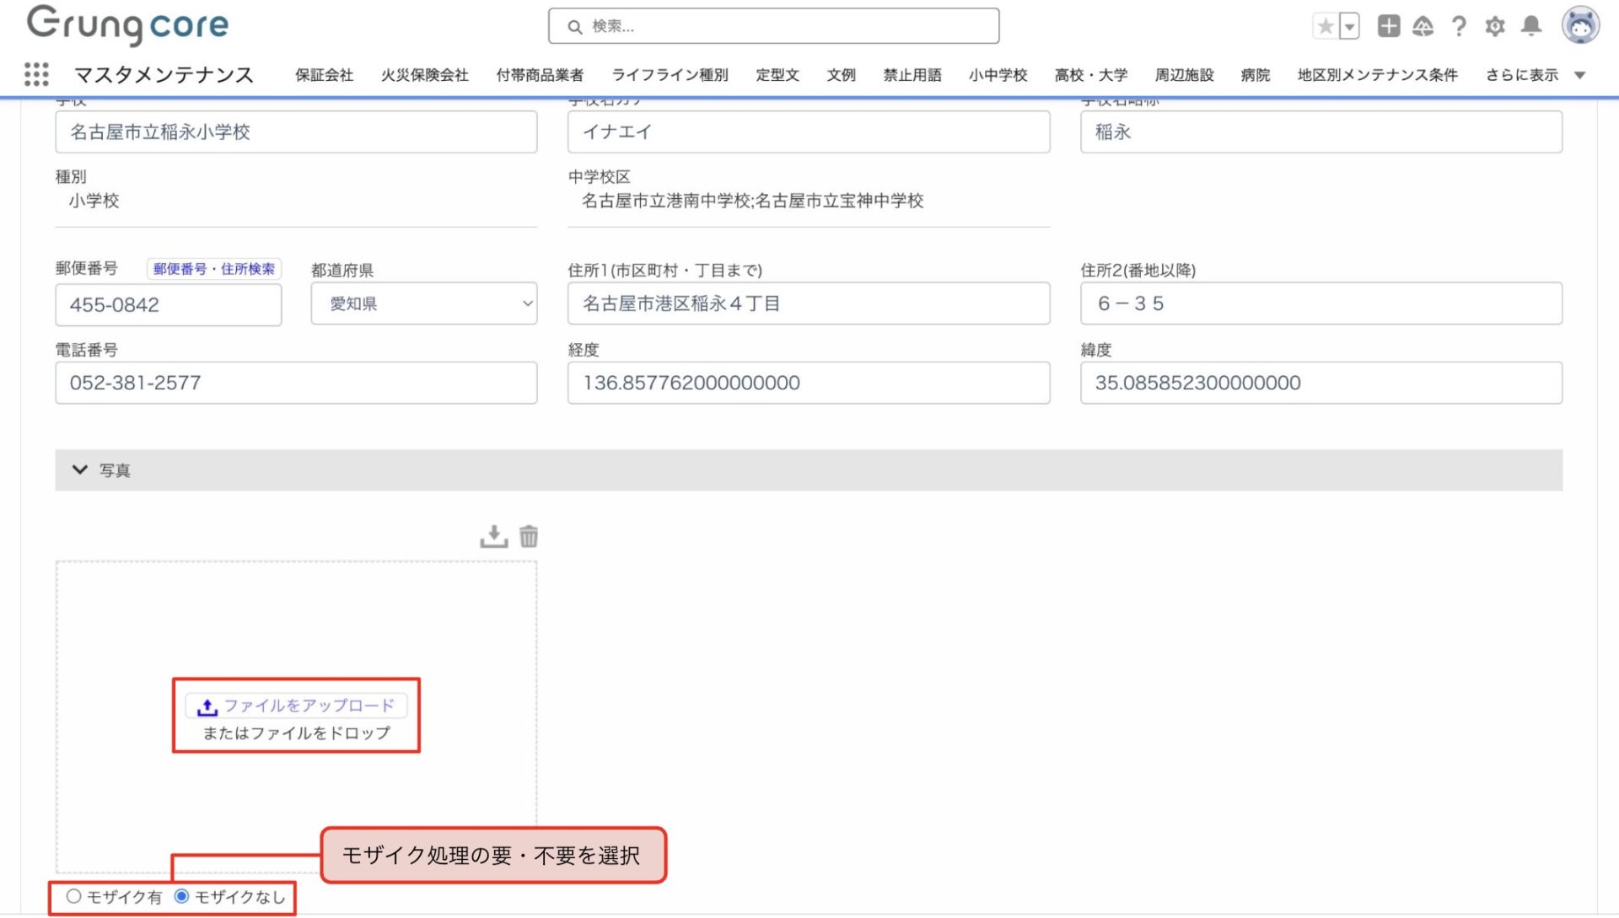Switch to the 保証会社 tab
1619x918 pixels.
click(x=324, y=75)
